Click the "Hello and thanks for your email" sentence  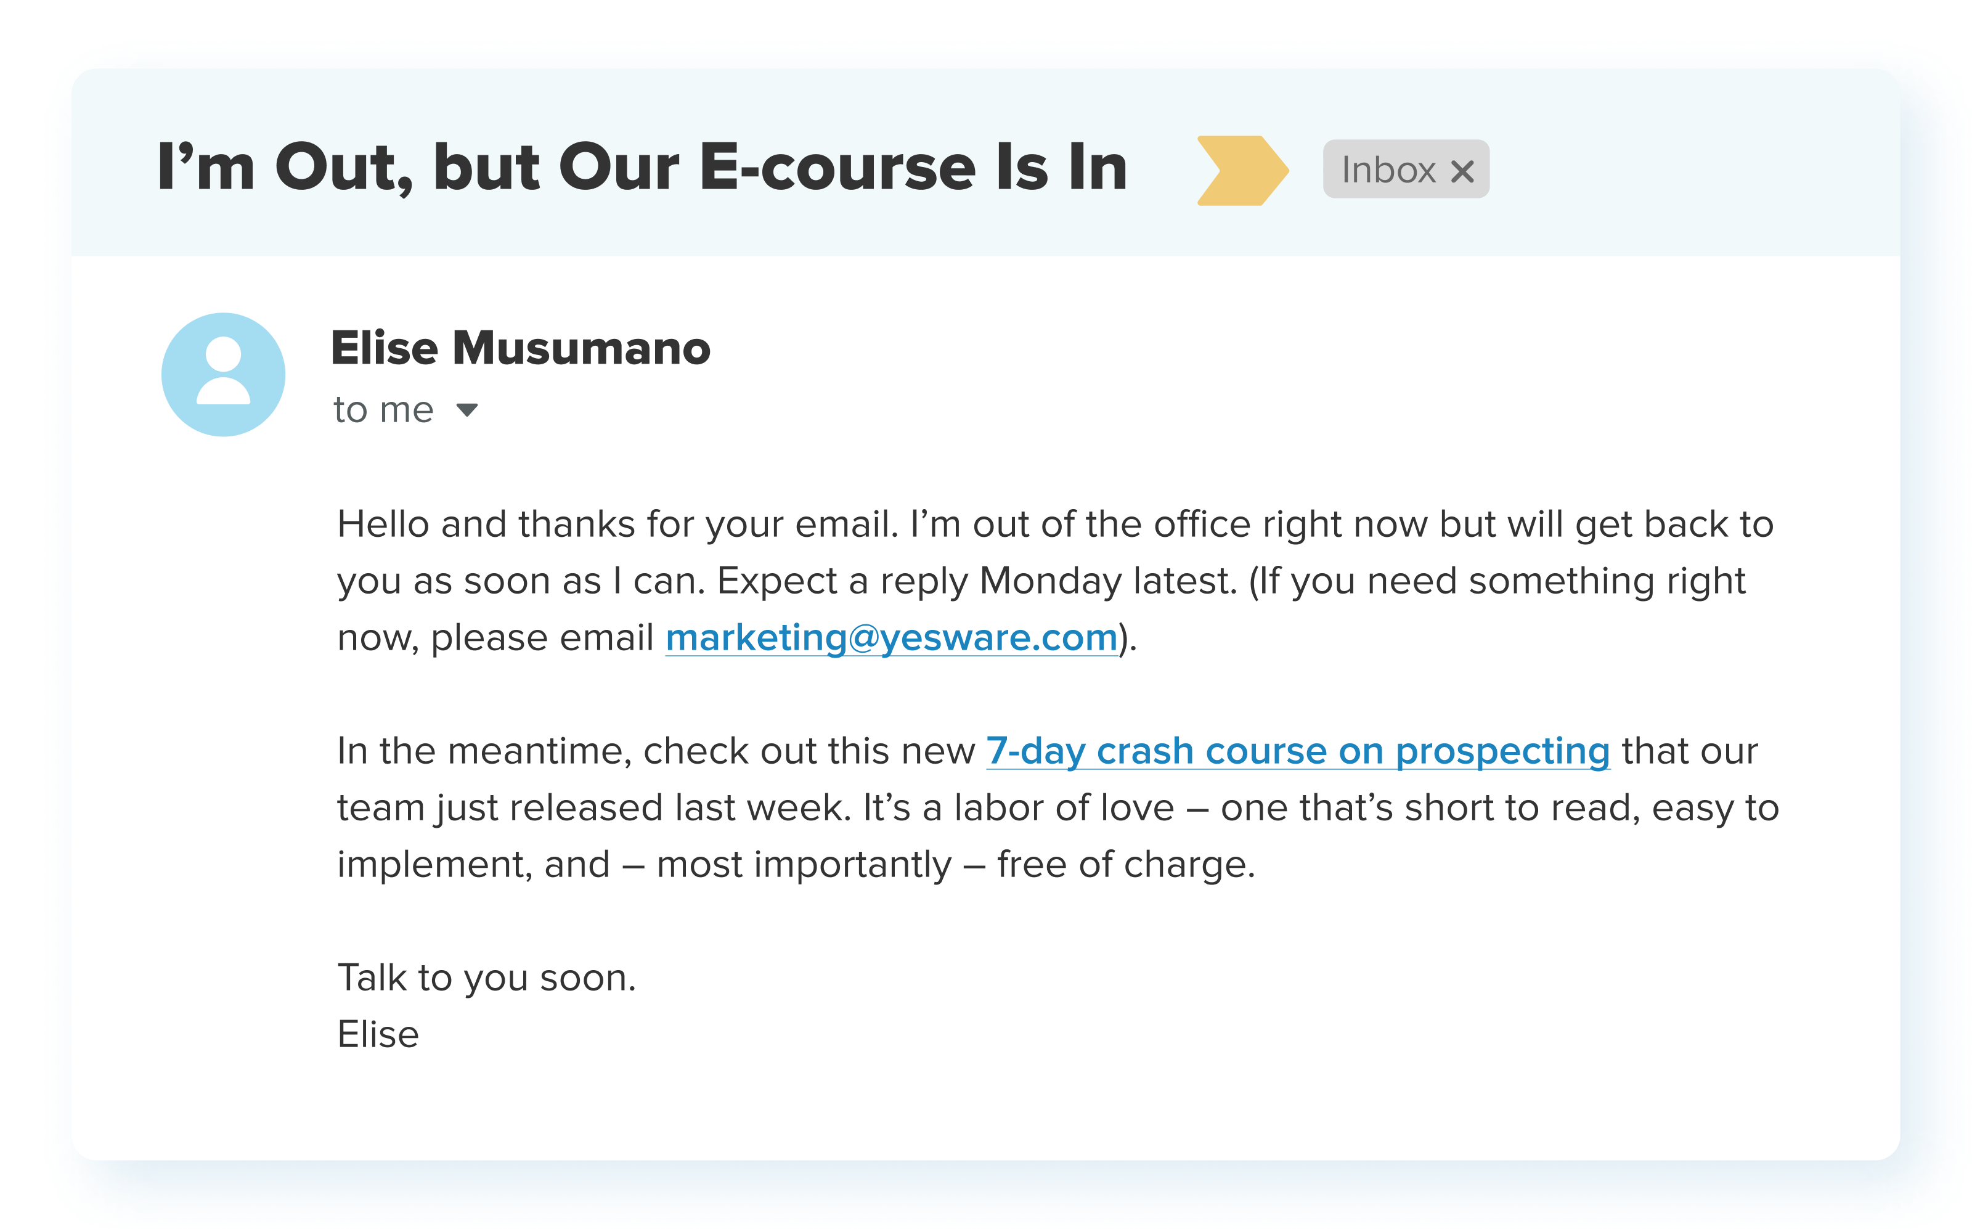(617, 525)
